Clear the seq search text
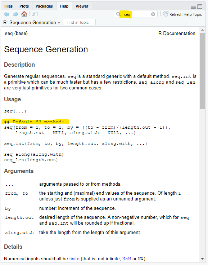Image resolution: width=208 pixels, height=265 pixels. pyautogui.click(x=153, y=14)
